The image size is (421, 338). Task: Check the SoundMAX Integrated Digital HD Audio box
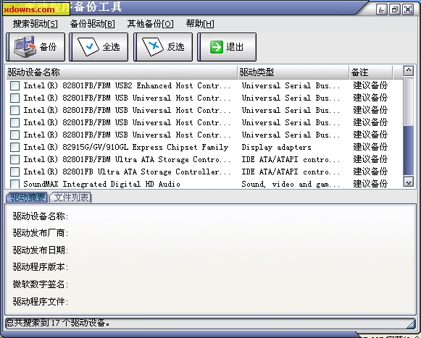(14, 184)
